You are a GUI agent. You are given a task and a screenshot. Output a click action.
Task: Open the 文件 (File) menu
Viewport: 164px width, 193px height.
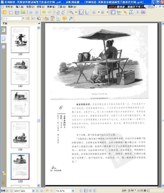click(9, 7)
